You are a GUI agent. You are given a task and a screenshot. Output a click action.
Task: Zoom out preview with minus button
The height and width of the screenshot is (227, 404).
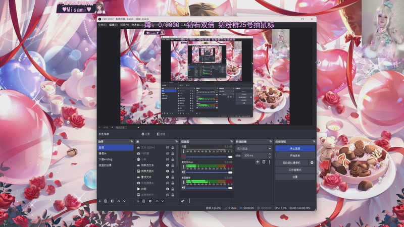[x=100, y=128]
